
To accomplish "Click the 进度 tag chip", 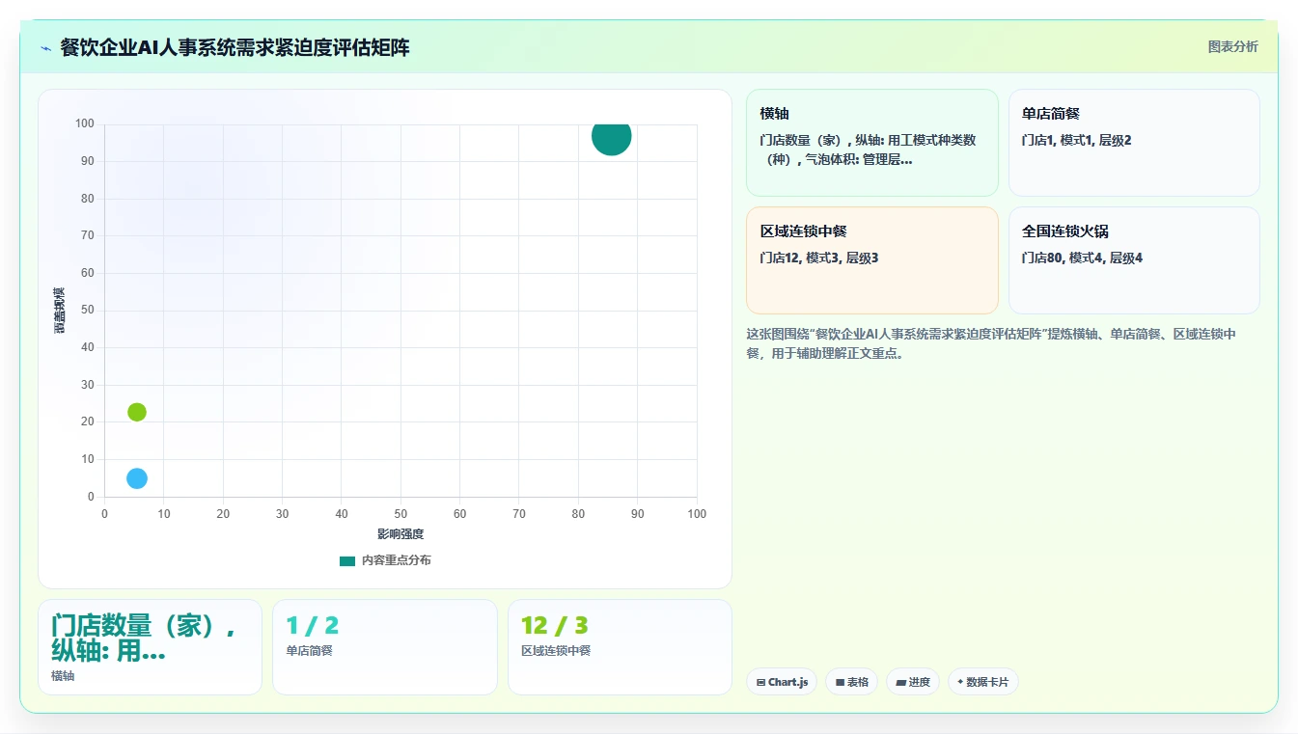I will [x=912, y=682].
